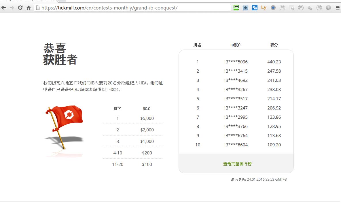The height and width of the screenshot is (204, 341).
Task: Click the 积分 column header
Action: point(274,45)
